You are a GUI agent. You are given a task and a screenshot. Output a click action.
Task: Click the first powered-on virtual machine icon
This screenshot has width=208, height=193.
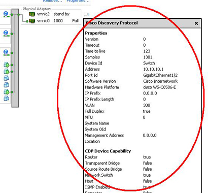pyautogui.click(x=7, y=65)
